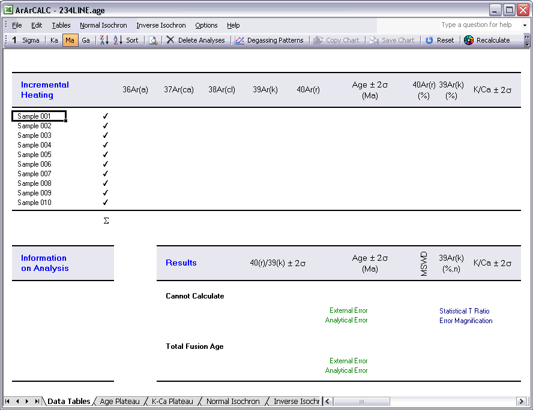Open Degassing Patterns chart tool
533x410 pixels.
click(269, 40)
